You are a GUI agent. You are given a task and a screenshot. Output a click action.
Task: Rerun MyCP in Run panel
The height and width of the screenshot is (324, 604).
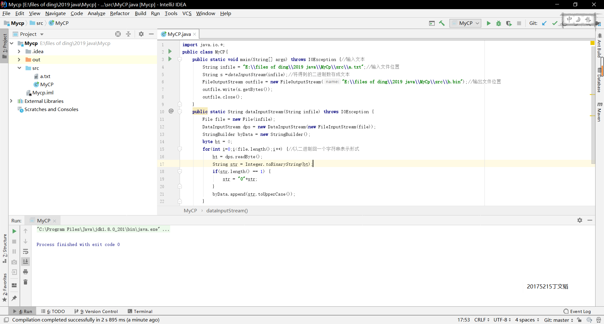click(14, 231)
